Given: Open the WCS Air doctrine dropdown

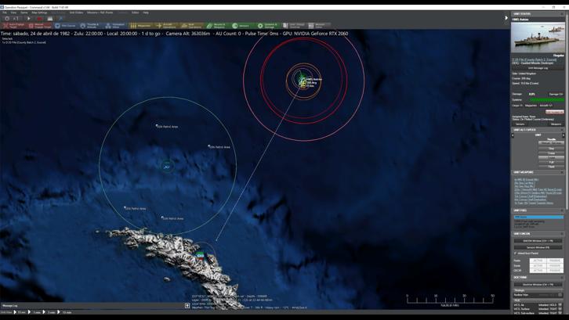Looking at the screenshot, I should (561, 305).
